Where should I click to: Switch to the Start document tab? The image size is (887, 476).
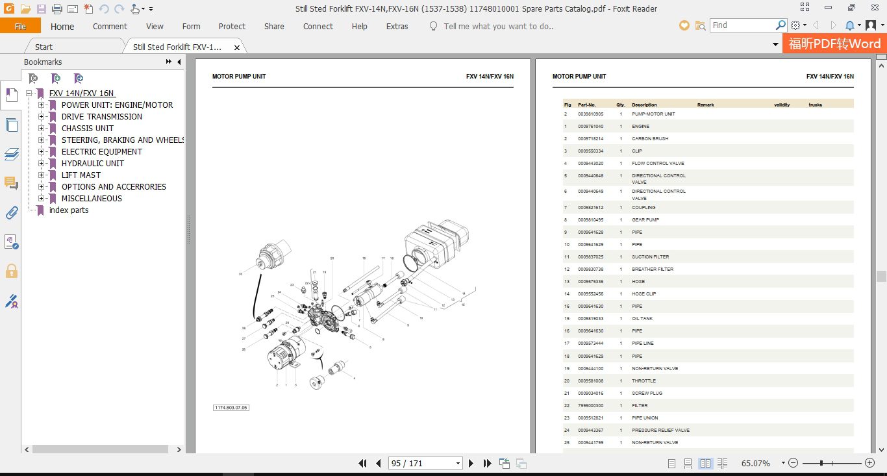click(44, 47)
